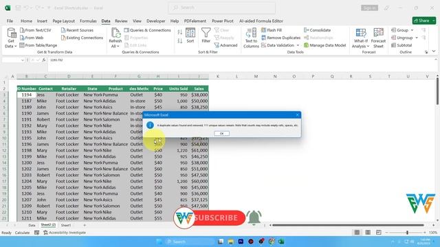The image size is (440, 247).
Task: Switch to the Review tab
Action: click(121, 21)
